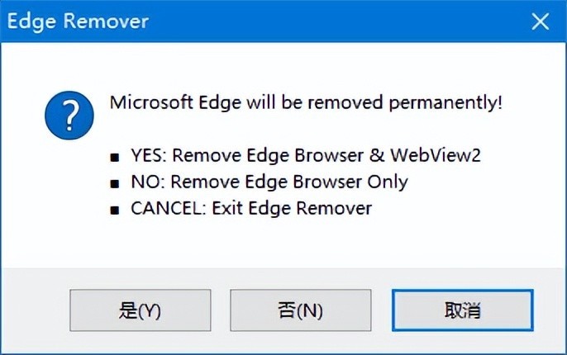
Task: Click the word 'WebView2' in dialog
Action: [x=436, y=155]
